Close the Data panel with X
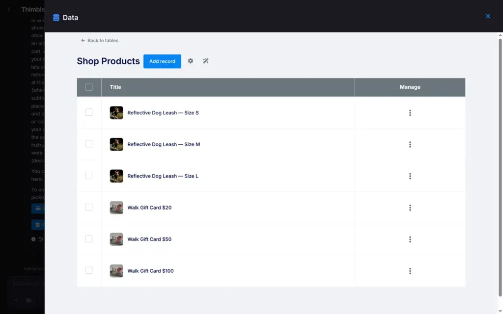Screen dimensions: 503x314 488,16
